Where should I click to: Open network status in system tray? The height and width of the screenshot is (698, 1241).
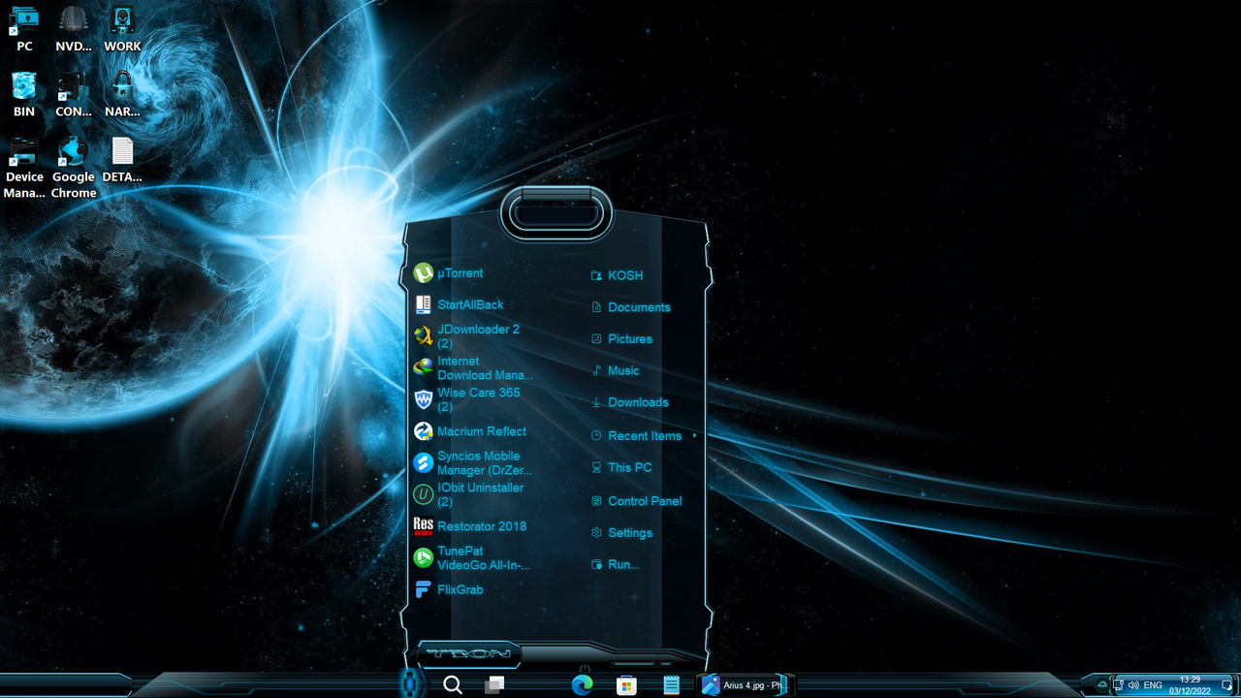(x=1118, y=685)
